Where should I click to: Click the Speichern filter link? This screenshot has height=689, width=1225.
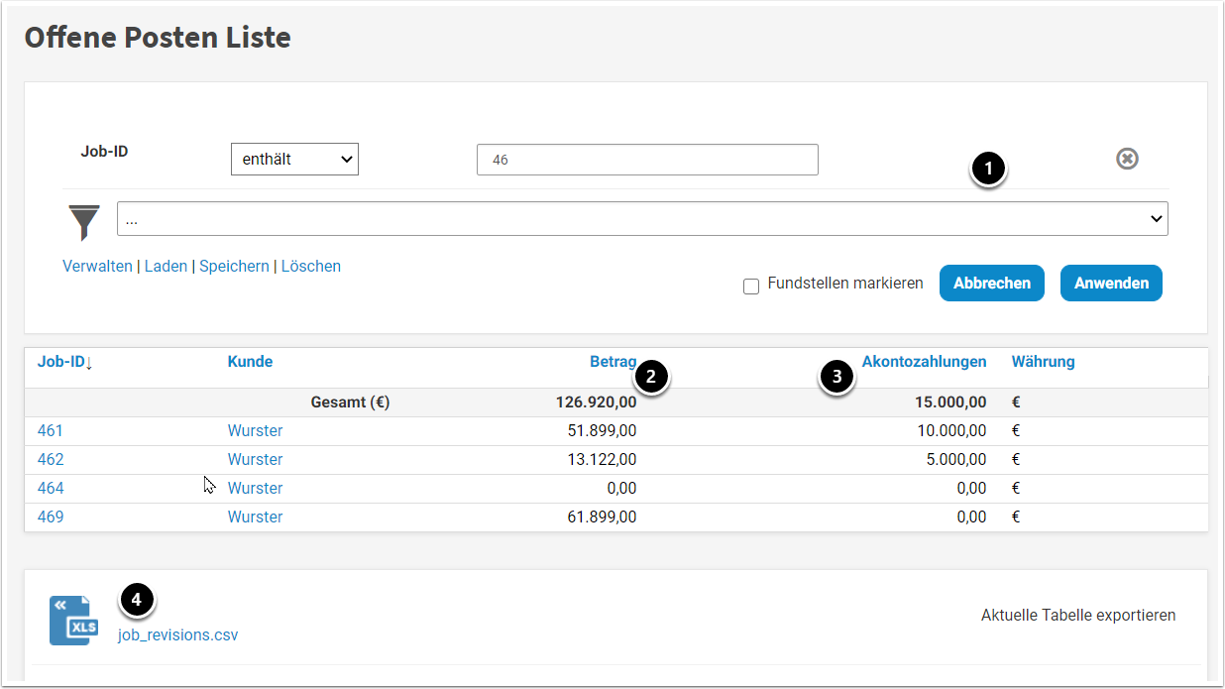pyautogui.click(x=234, y=266)
